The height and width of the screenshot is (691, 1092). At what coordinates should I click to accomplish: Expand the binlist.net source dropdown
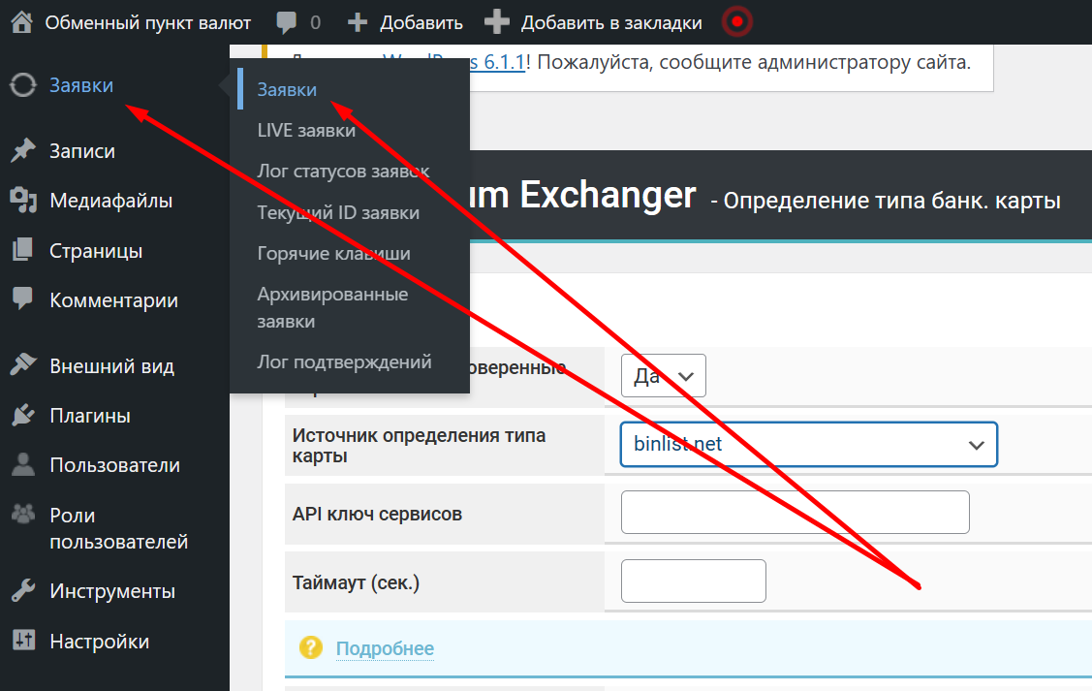808,445
